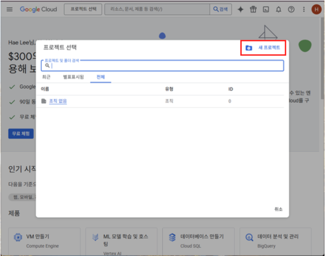Open the ML 모델 학습 및 호스팅 card title
The width and height of the screenshot is (325, 256).
coord(125,240)
